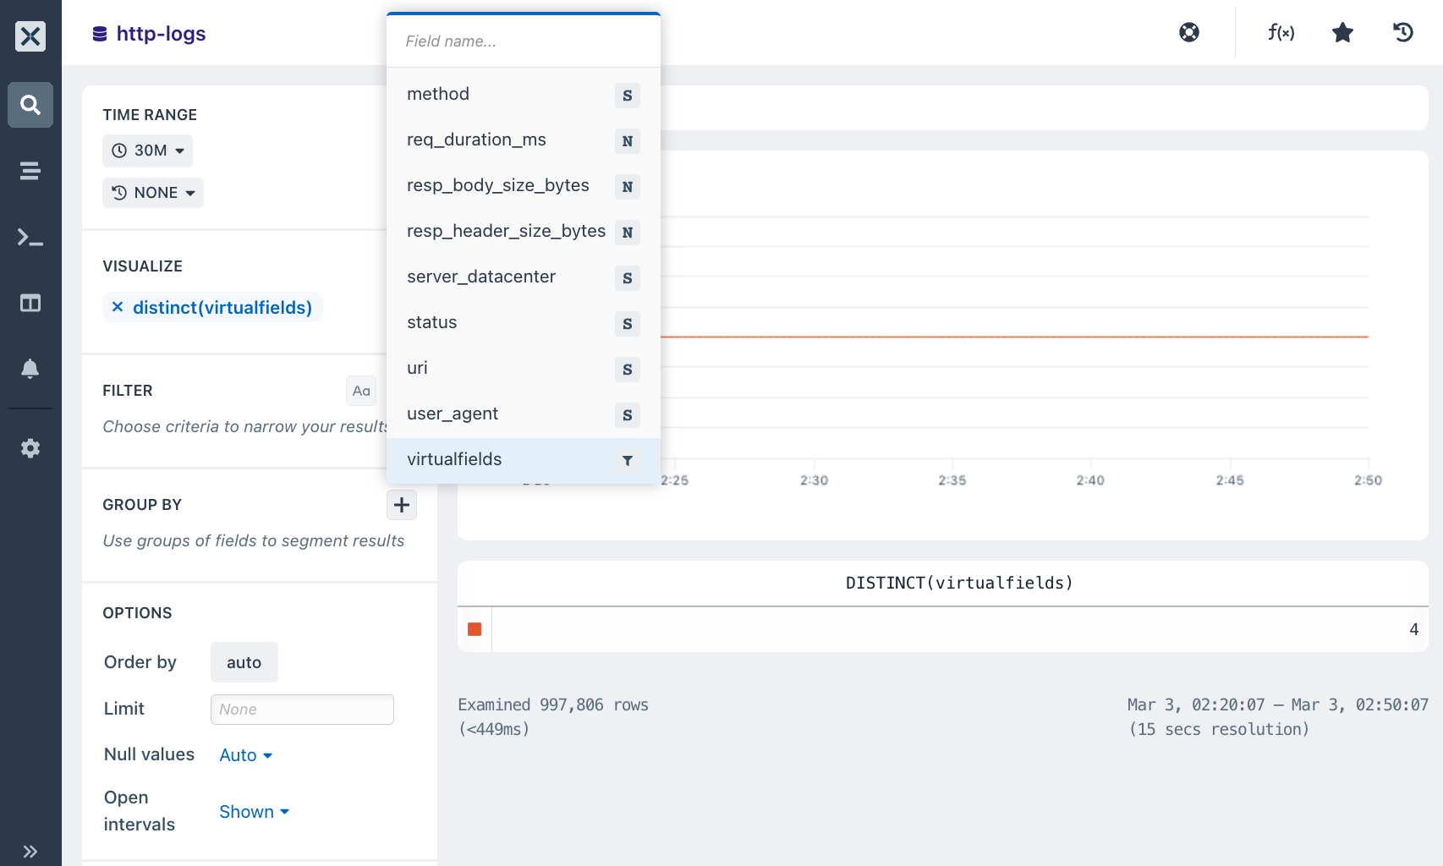The image size is (1443, 866).
Task: Select the user_agent field
Action: [x=524, y=414]
